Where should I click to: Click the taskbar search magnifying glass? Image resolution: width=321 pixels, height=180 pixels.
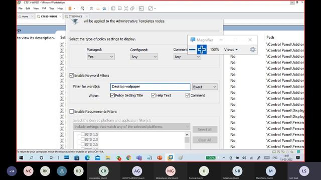coord(31,158)
